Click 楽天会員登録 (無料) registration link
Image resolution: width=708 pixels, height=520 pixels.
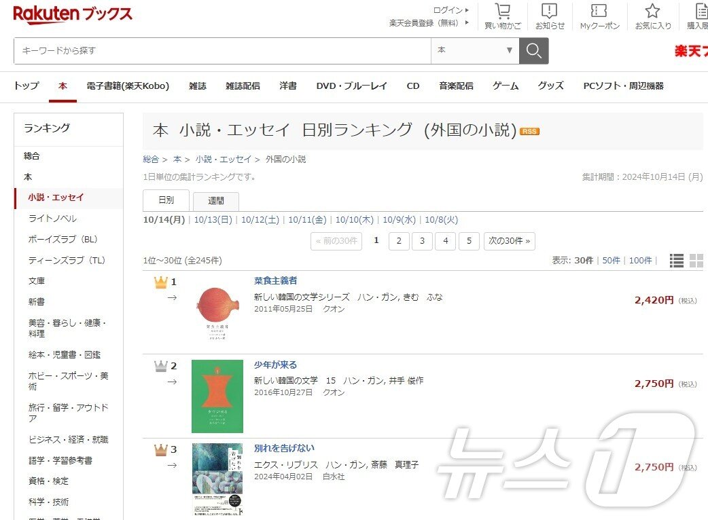tap(429, 22)
